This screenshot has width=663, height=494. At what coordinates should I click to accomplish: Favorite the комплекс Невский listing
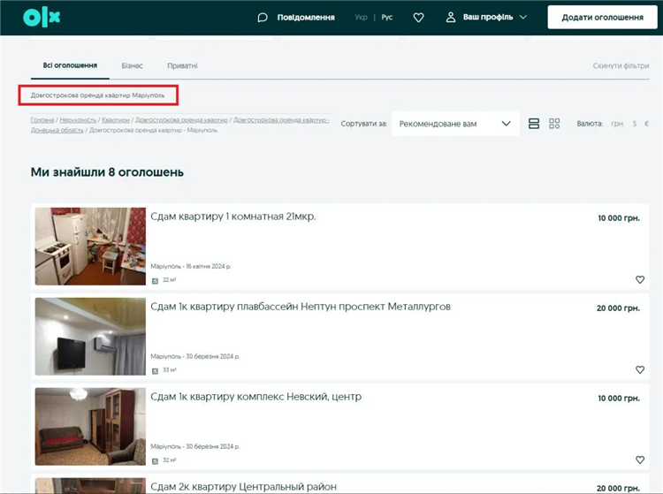tap(640, 460)
